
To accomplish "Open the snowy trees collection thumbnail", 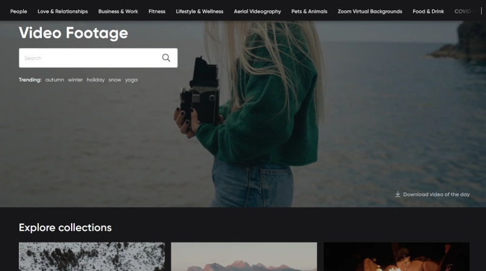I will tap(92, 256).
